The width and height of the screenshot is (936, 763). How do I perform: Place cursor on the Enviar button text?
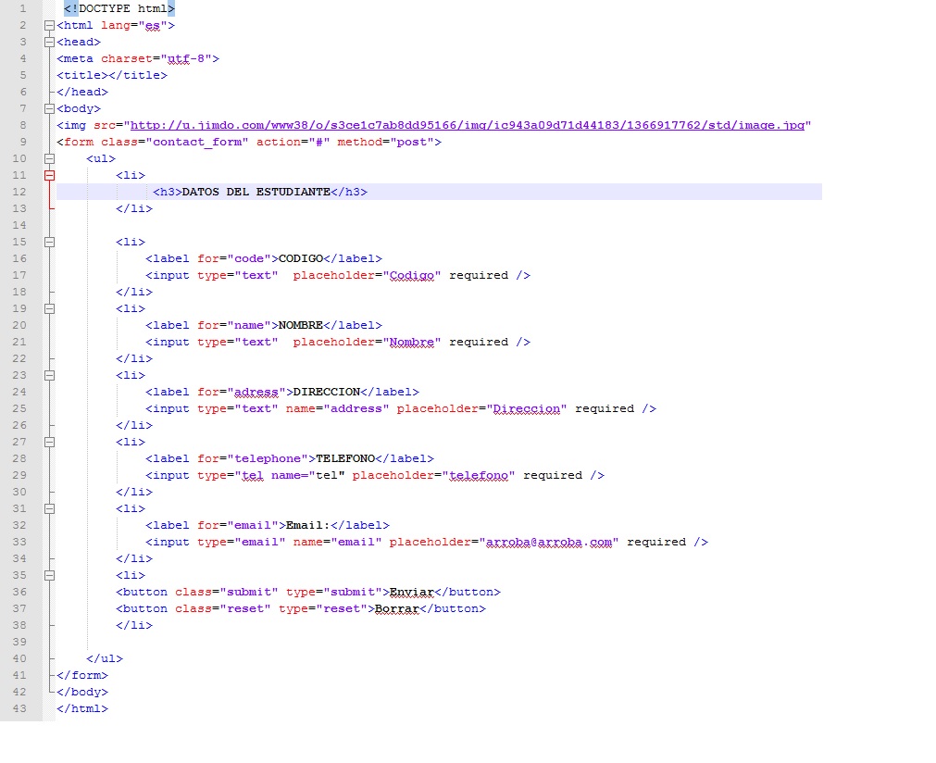(x=411, y=592)
